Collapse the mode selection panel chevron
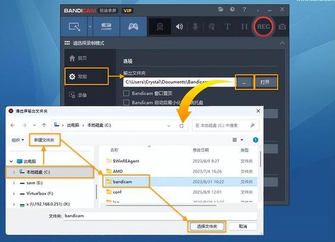The image size is (335, 242). coord(282,43)
